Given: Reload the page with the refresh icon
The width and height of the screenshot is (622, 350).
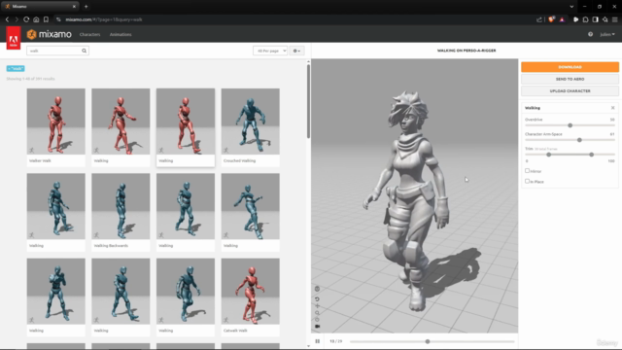Looking at the screenshot, I should click(x=26, y=19).
